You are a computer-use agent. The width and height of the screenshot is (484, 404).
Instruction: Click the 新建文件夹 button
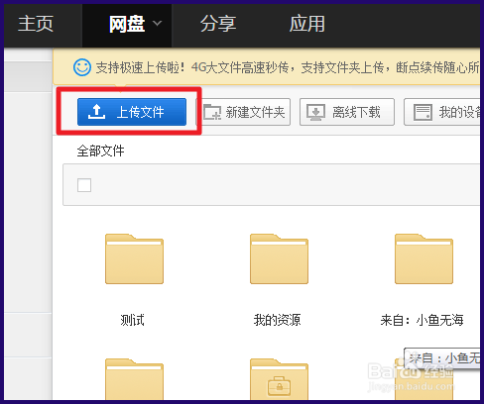coord(244,112)
